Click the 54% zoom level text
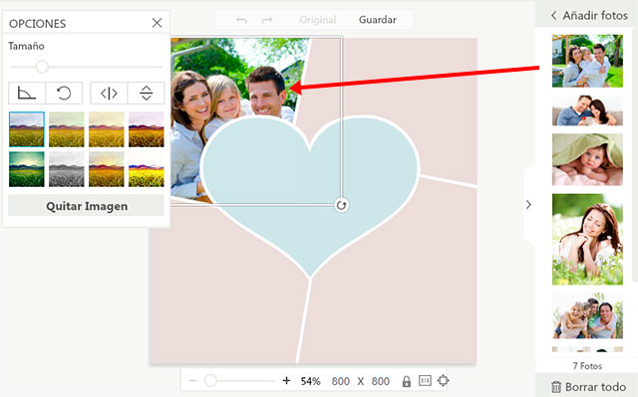This screenshot has height=397, width=638. (x=310, y=381)
